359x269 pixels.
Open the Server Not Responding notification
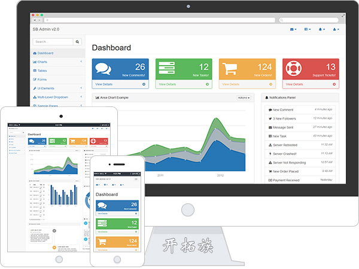300,163
